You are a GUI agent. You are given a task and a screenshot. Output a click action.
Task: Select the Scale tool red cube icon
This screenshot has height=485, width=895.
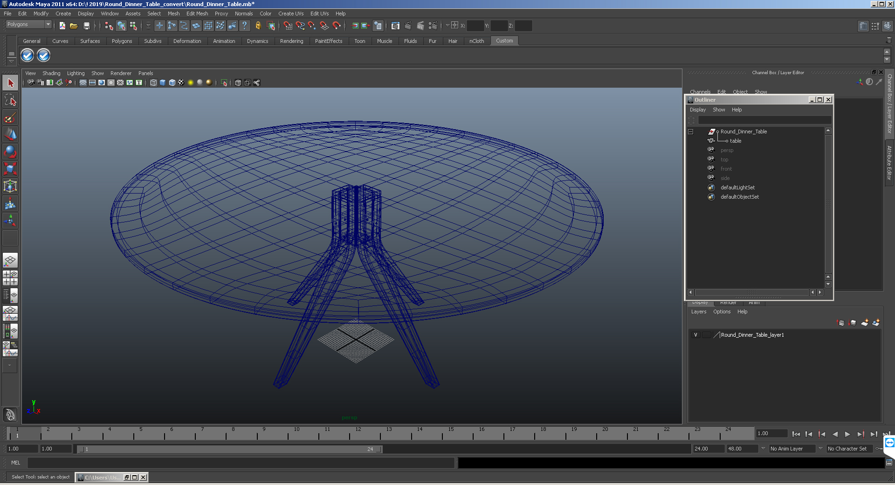point(10,168)
